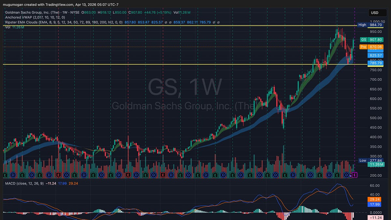The image size is (391, 220).
Task: Click the 500.00 price scale value
Action: (x=376, y=118)
